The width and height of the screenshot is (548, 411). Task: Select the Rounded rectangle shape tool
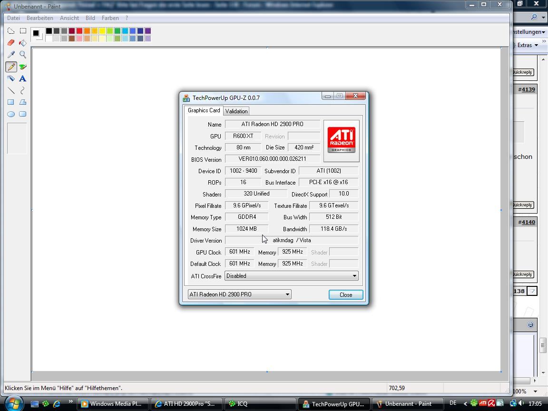(23, 114)
